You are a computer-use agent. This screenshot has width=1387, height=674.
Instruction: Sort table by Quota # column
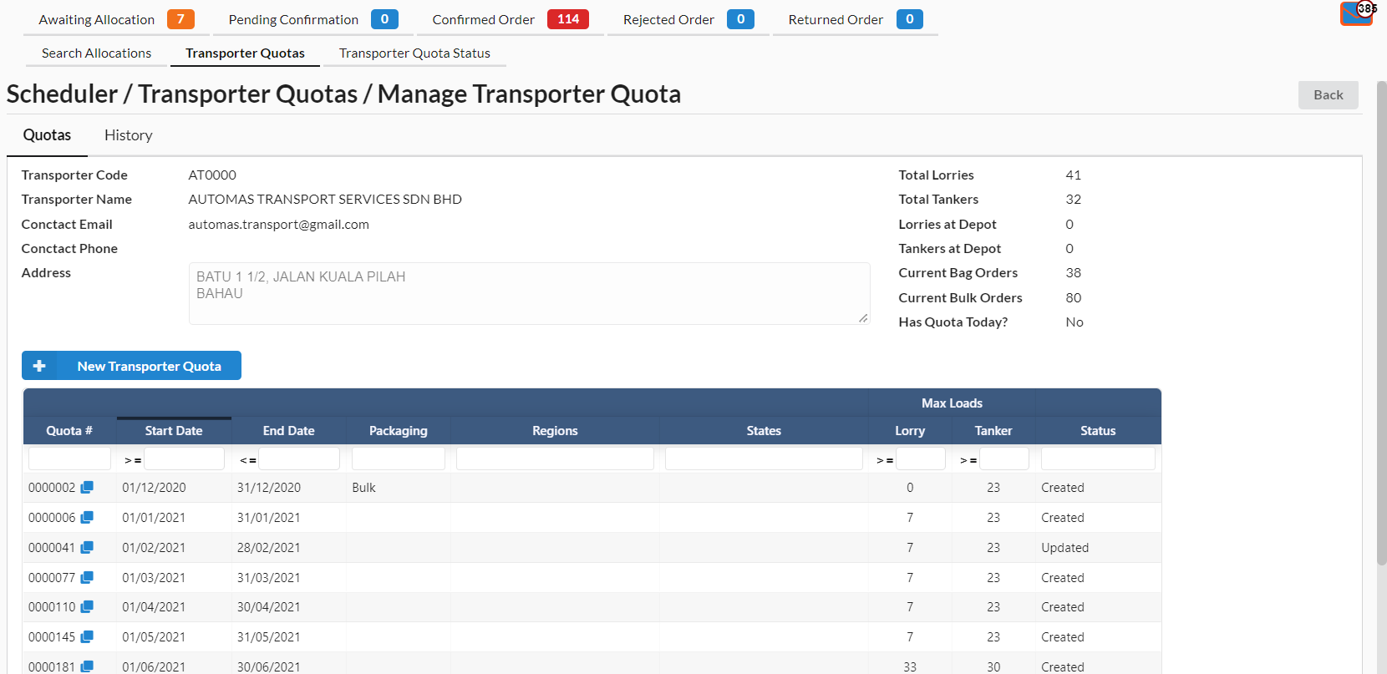69,430
